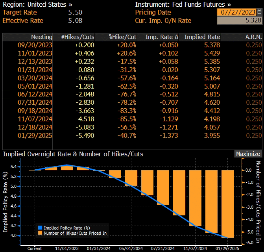Select the Cur. Imp. O/N Rate value 5.328
The height and width of the screenshot is (252, 264).
(240, 20)
